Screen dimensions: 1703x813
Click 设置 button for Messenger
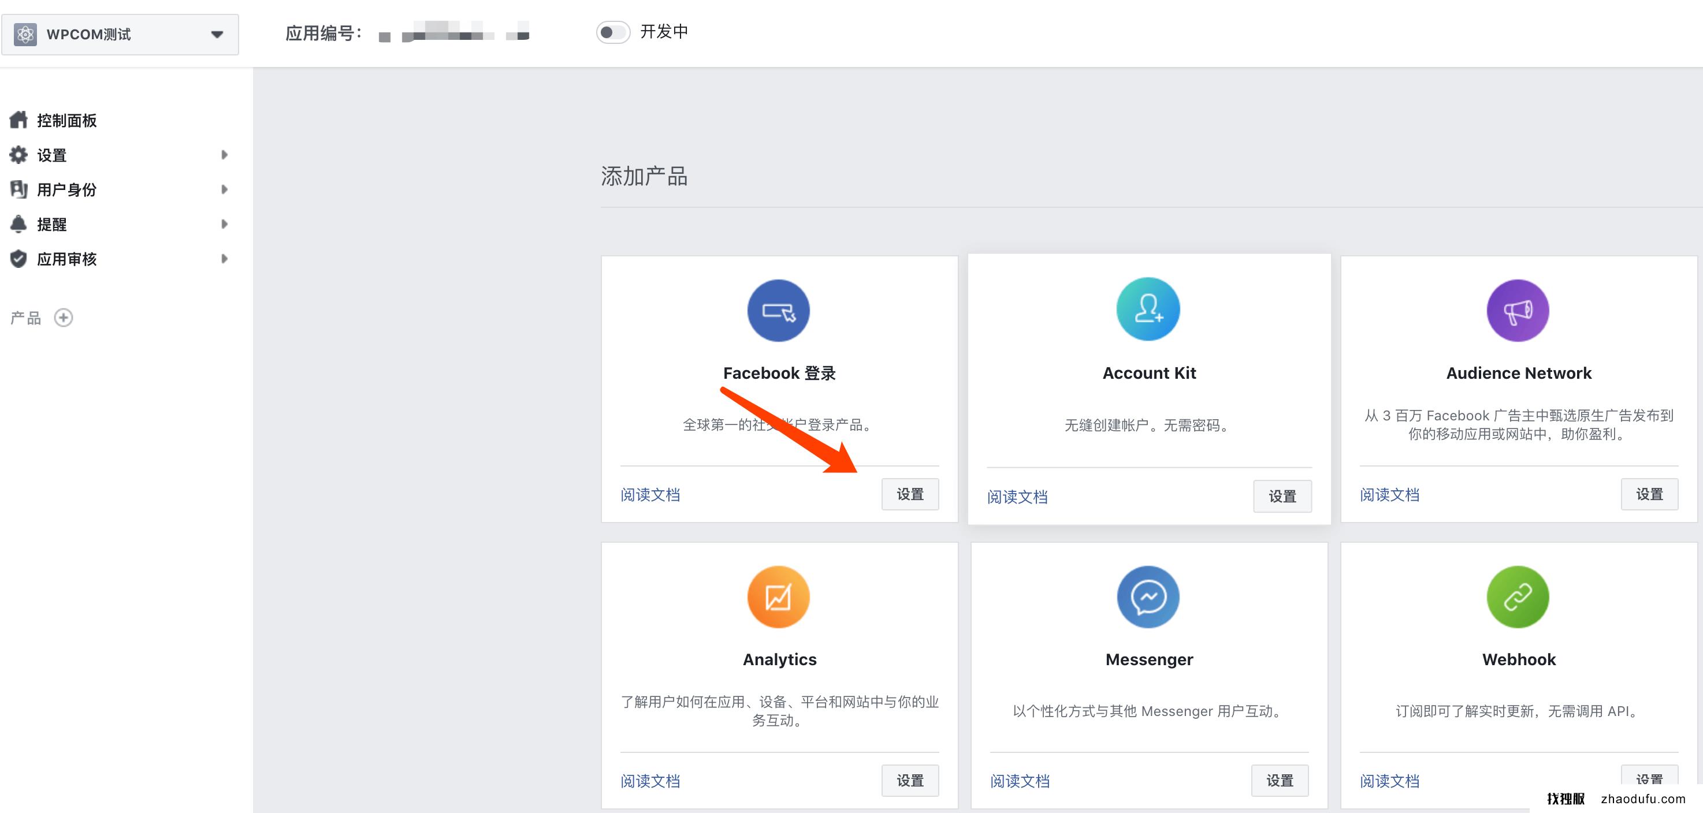(1279, 780)
